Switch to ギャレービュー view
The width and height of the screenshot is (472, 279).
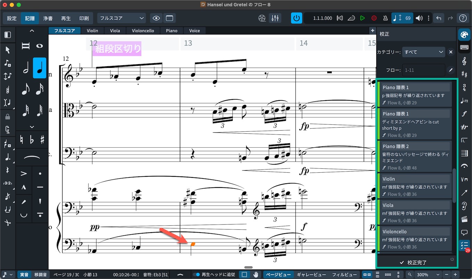(x=312, y=274)
